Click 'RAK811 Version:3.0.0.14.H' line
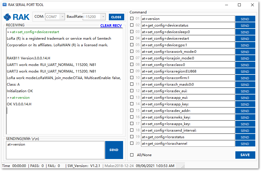The height and width of the screenshot is (171, 261). click(28, 58)
